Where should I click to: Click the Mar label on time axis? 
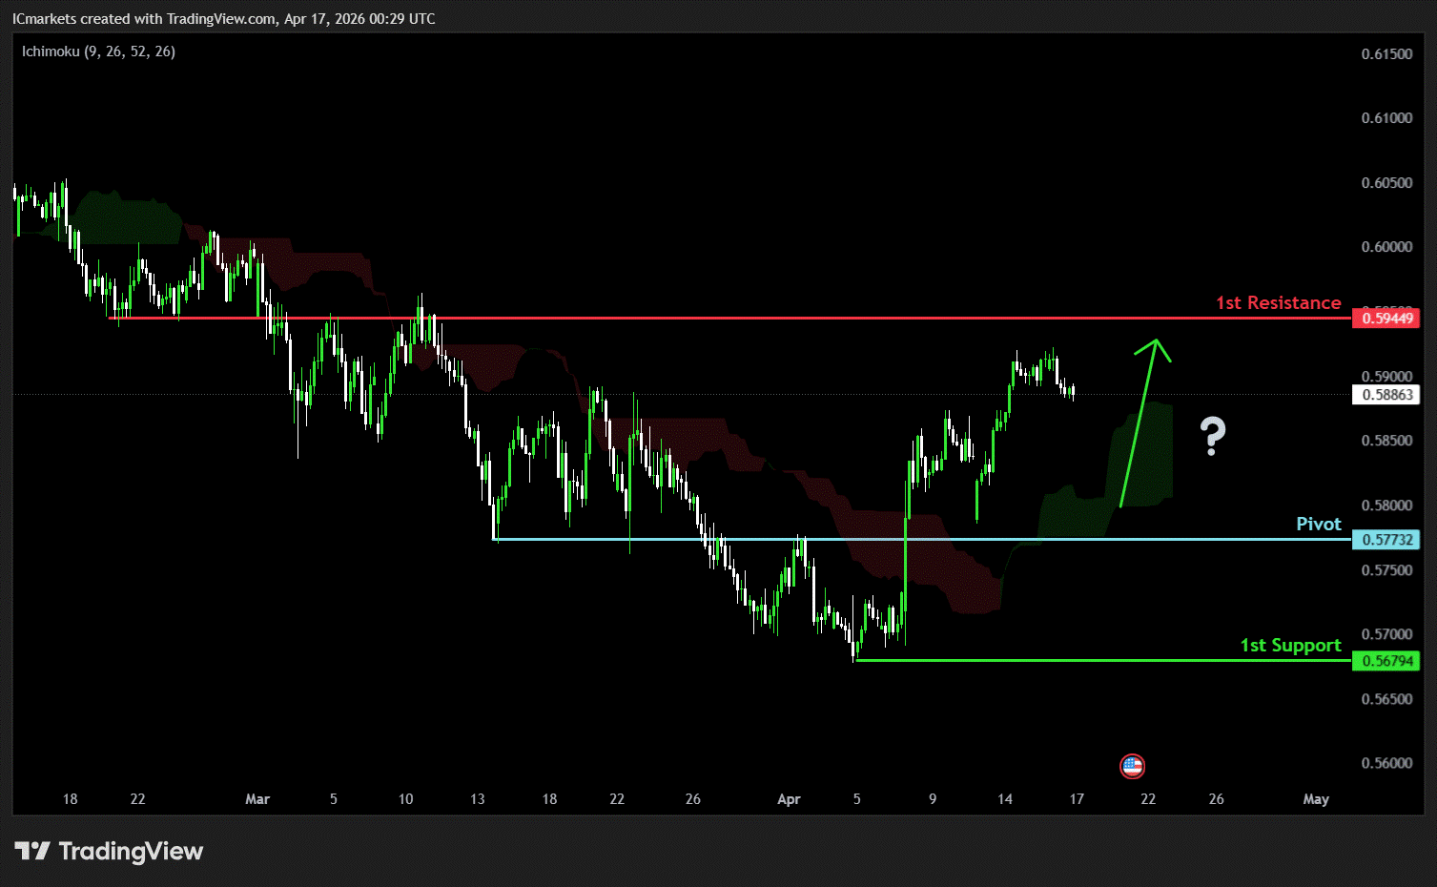[257, 799]
